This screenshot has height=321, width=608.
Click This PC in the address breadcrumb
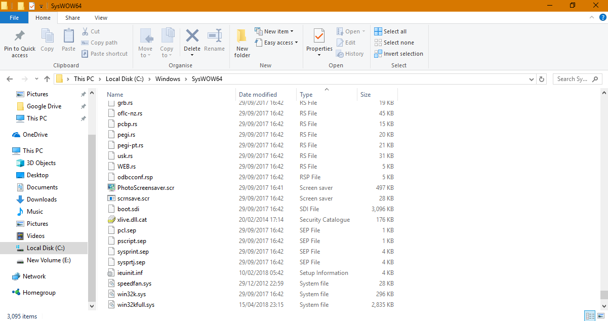[x=84, y=79]
